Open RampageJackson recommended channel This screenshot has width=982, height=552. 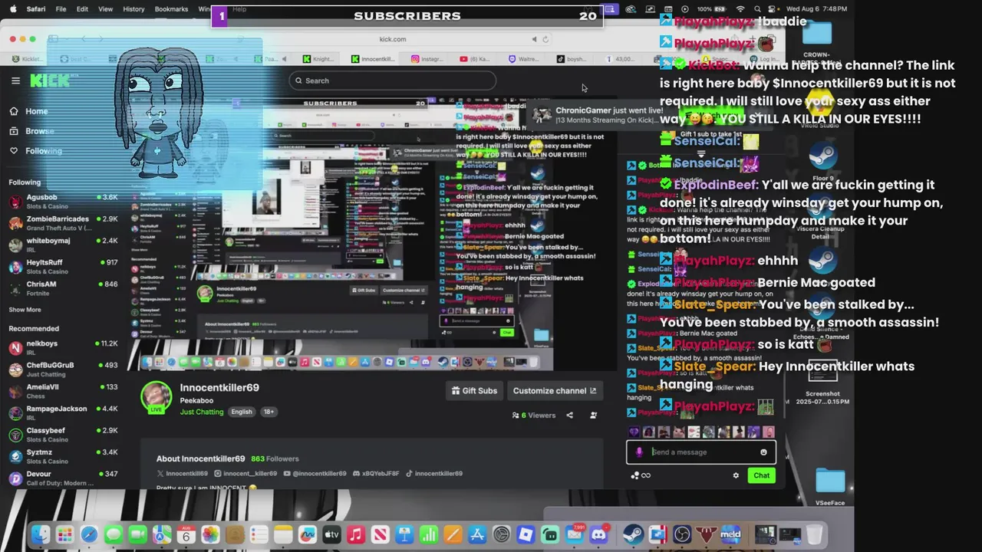coord(63,412)
